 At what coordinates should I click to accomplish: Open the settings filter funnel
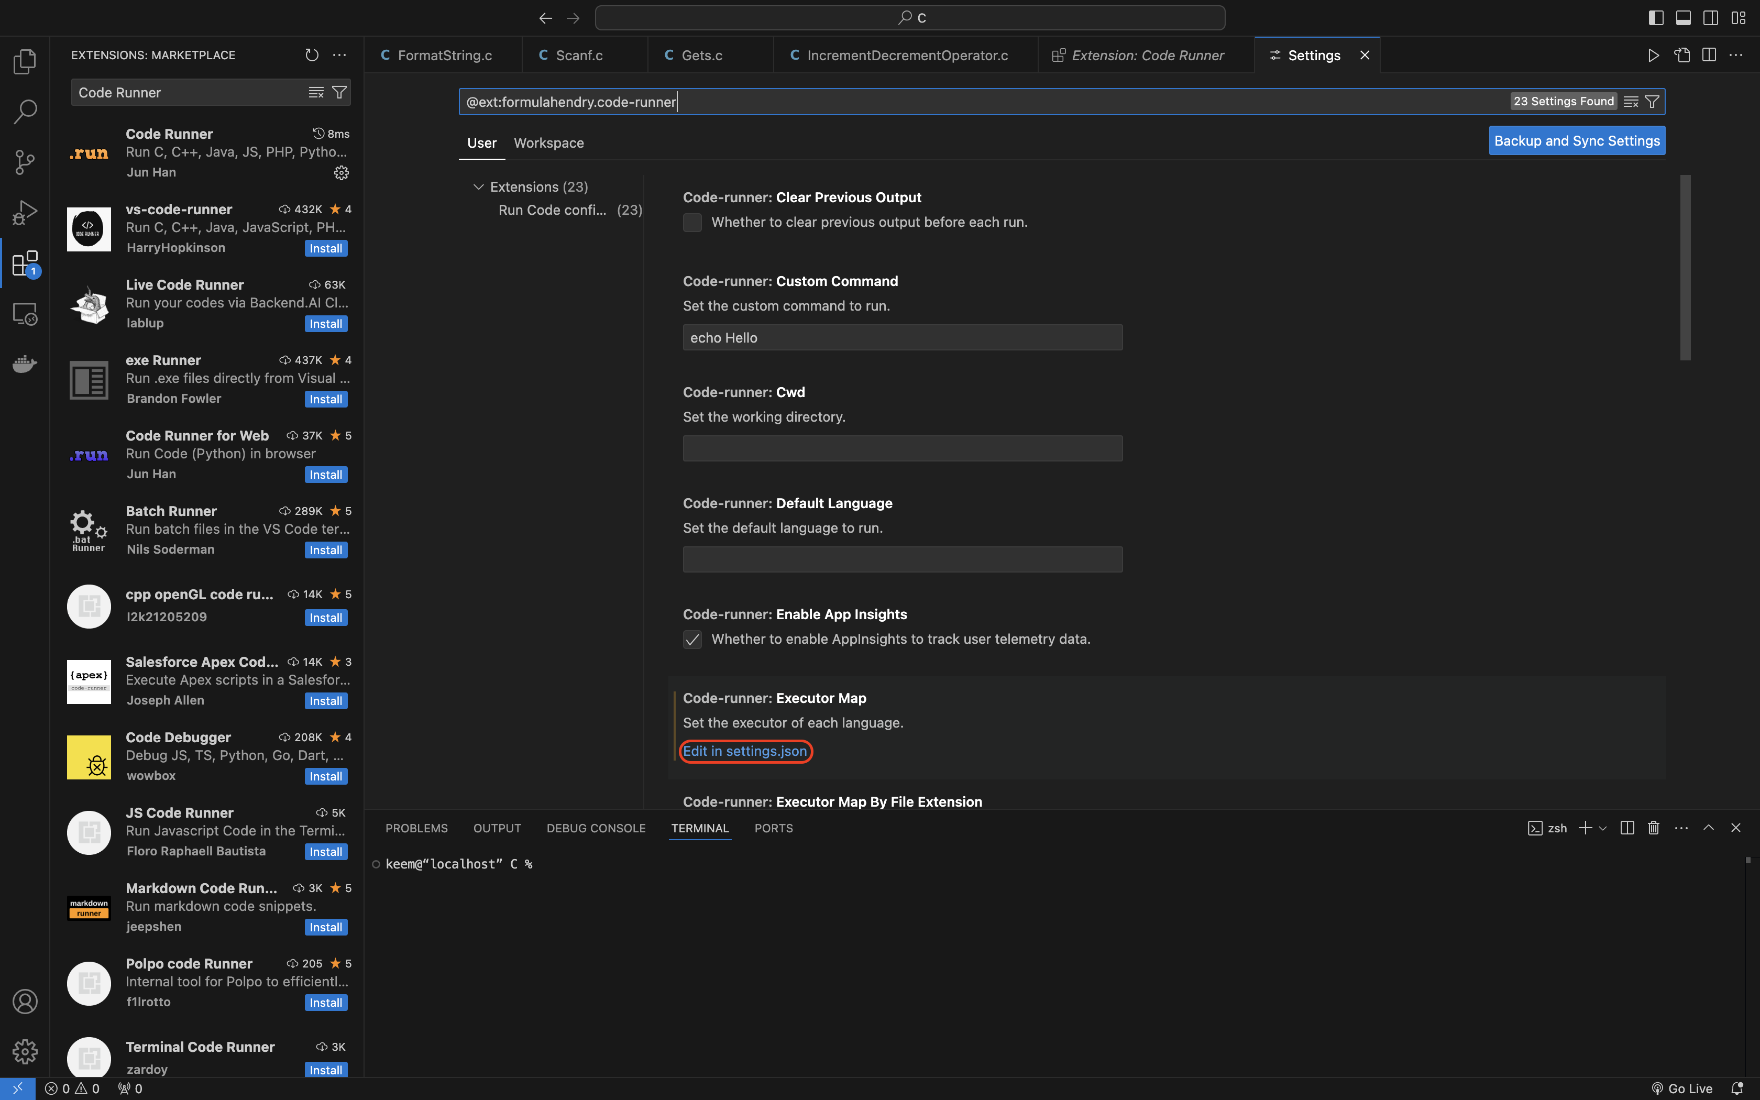(x=1653, y=102)
